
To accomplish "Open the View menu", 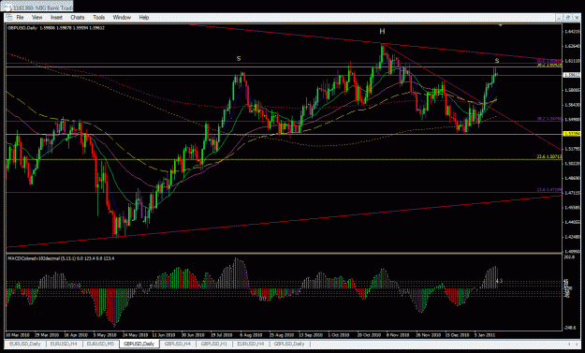I will point(37,17).
